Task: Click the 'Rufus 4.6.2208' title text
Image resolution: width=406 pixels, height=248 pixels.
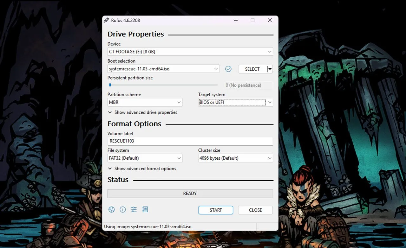Action: click(125, 20)
